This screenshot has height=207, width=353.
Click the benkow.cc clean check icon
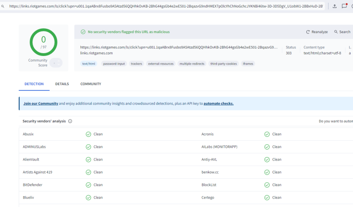click(x=267, y=172)
